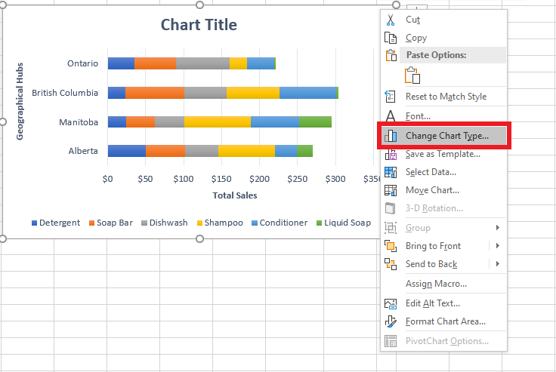The image size is (556, 372).
Task: Click the Select Data grid icon
Action: (x=391, y=172)
